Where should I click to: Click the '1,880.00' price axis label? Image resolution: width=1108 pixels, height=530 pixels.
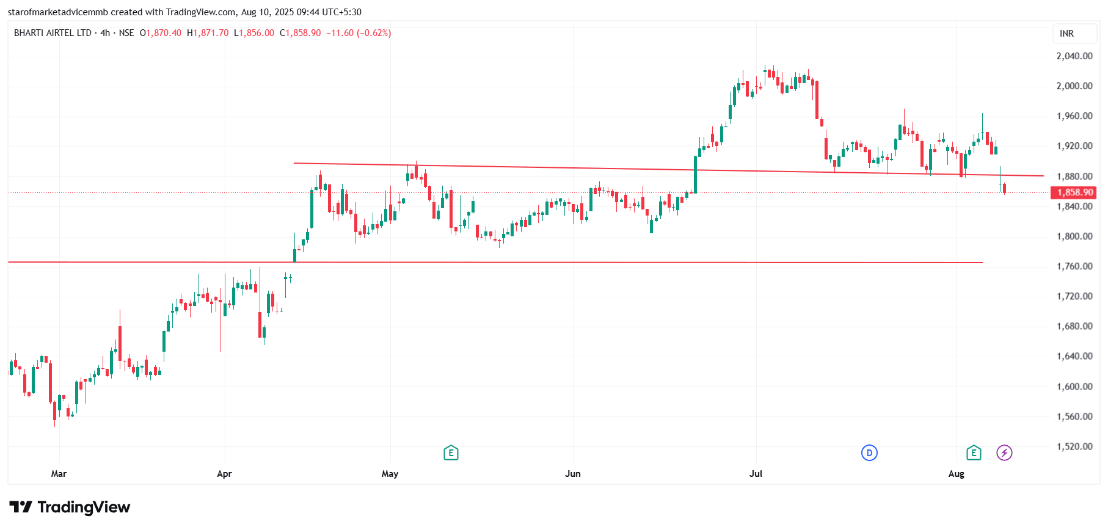tap(1074, 176)
